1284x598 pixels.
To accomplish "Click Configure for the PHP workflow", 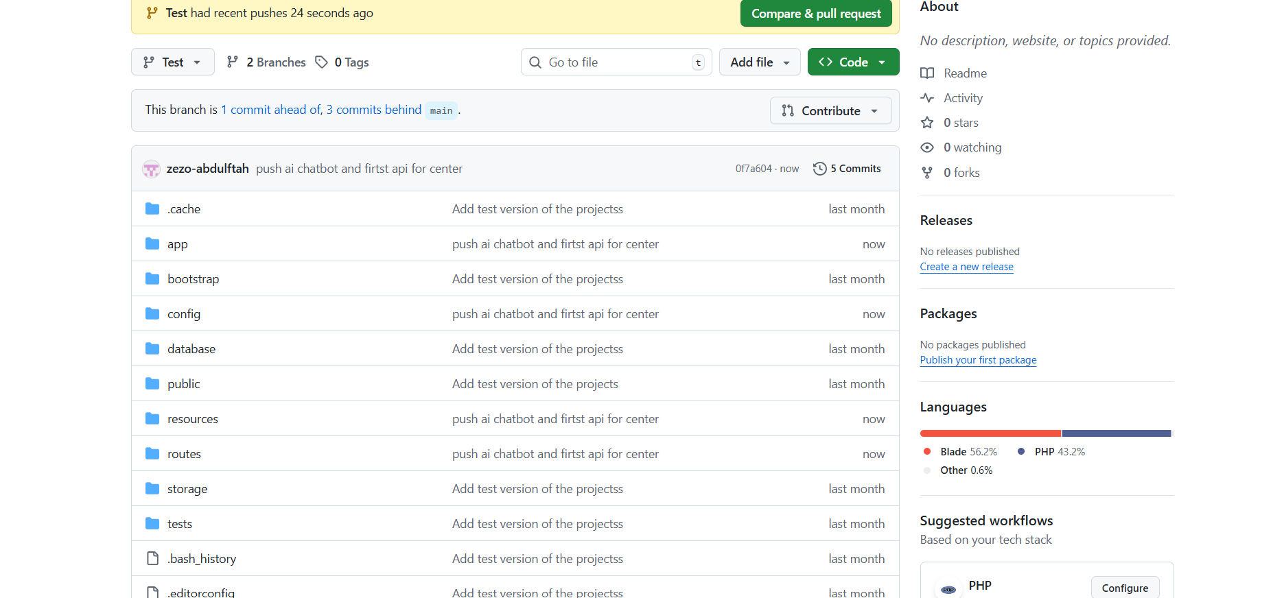I will tap(1124, 588).
